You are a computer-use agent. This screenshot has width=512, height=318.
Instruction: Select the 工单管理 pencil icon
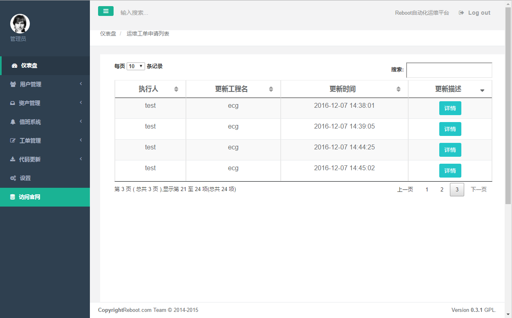point(13,140)
